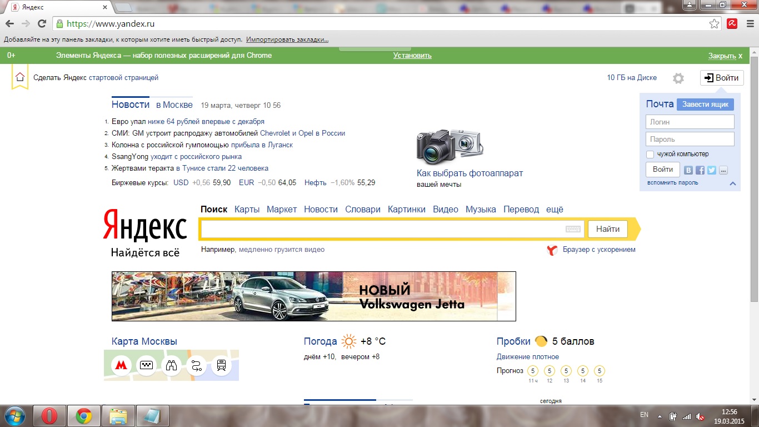The image size is (759, 427).
Task: Expand ещё services menu
Action: click(555, 210)
